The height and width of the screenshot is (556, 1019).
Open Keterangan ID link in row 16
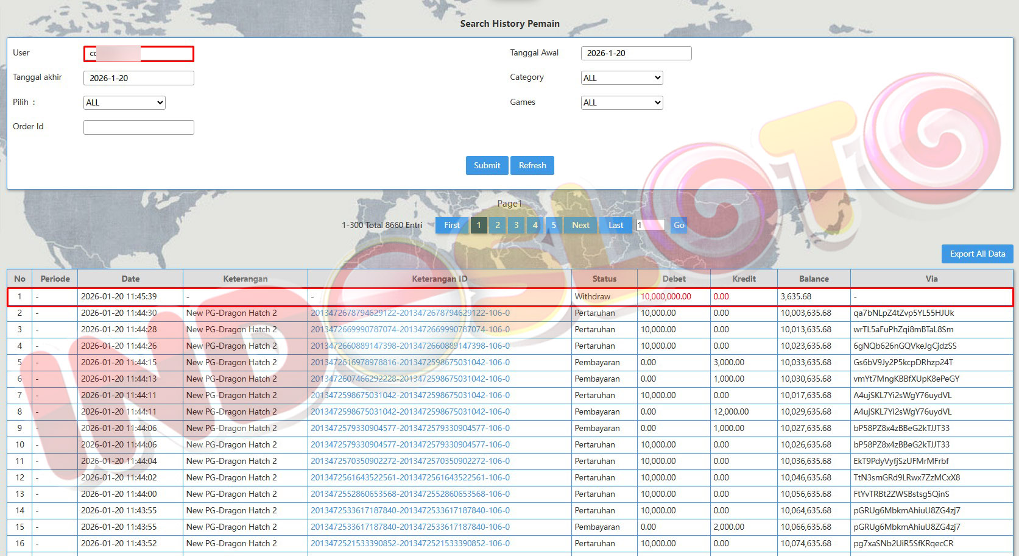pyautogui.click(x=410, y=543)
